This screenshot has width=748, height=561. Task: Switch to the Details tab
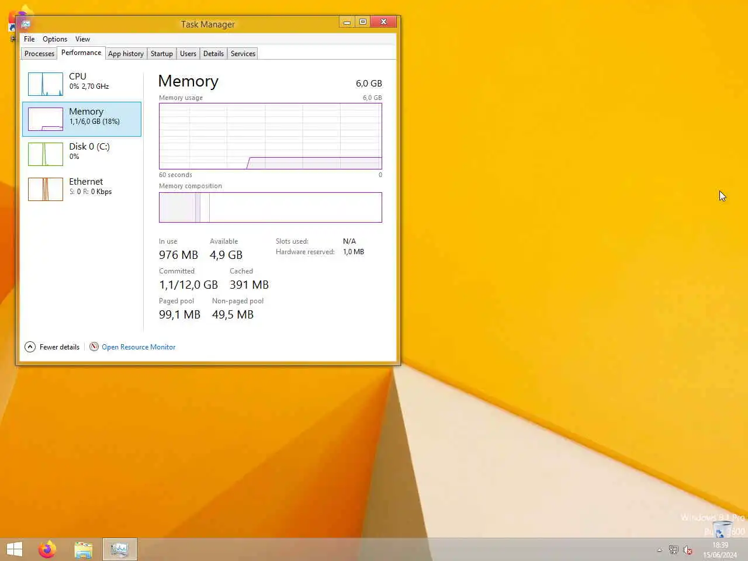[x=213, y=54]
